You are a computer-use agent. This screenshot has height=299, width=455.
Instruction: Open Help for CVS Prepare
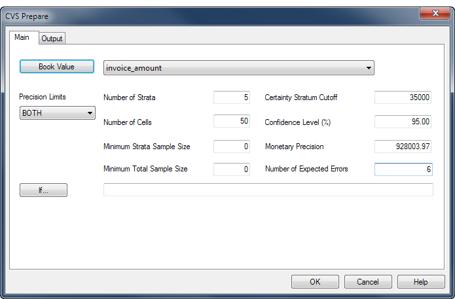(x=421, y=281)
